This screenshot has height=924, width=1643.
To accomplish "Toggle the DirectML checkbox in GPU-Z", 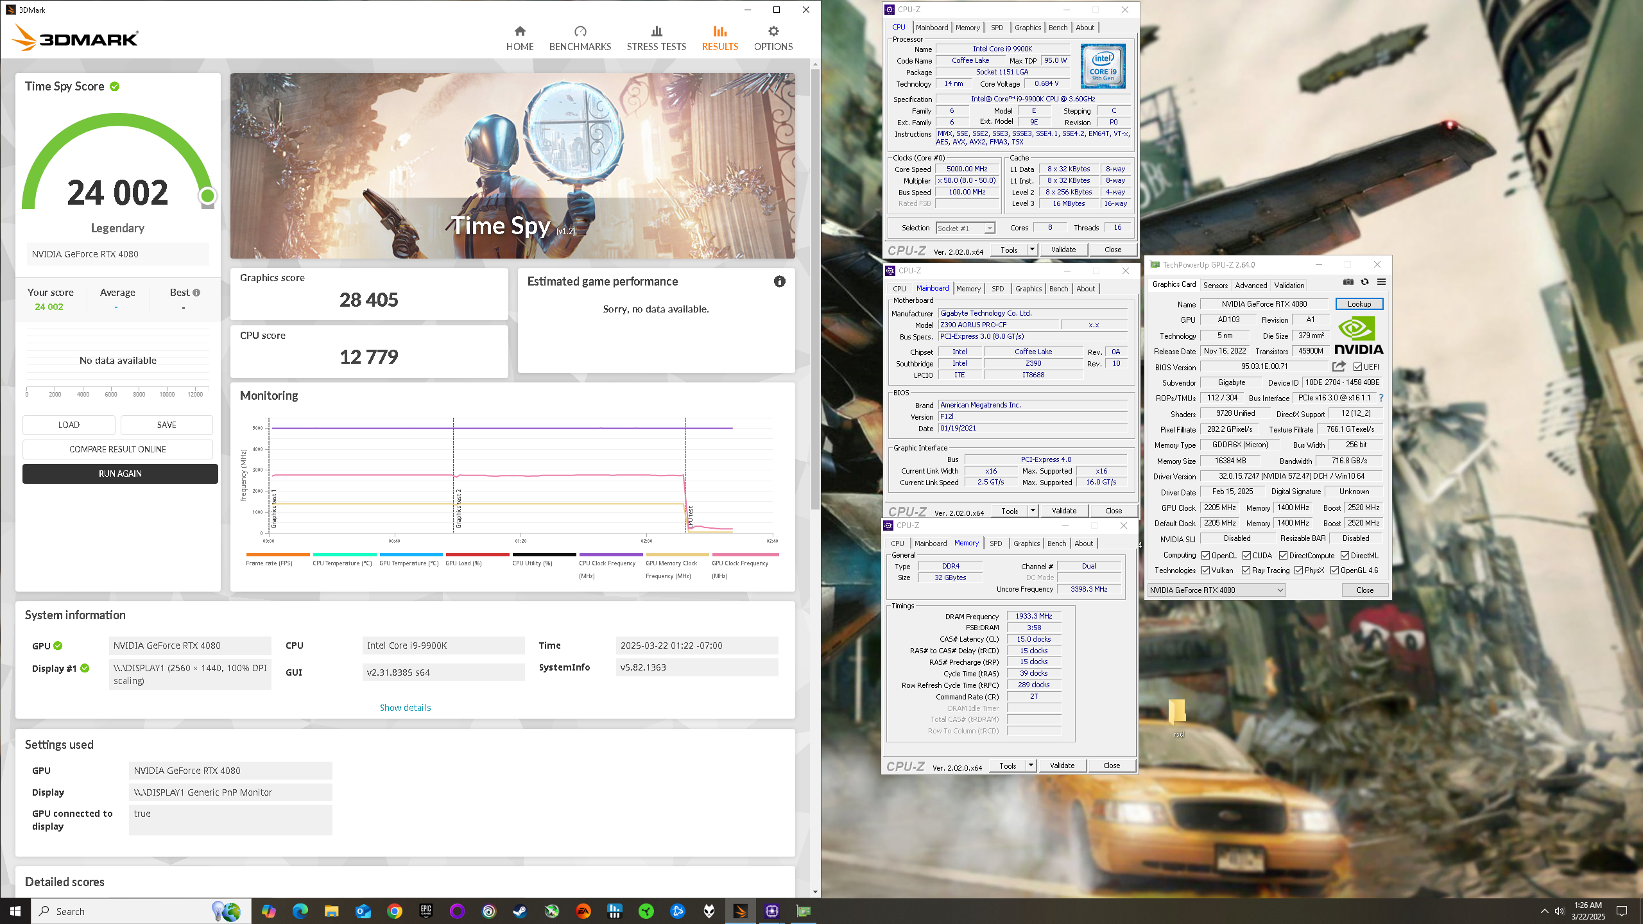I will (1345, 556).
